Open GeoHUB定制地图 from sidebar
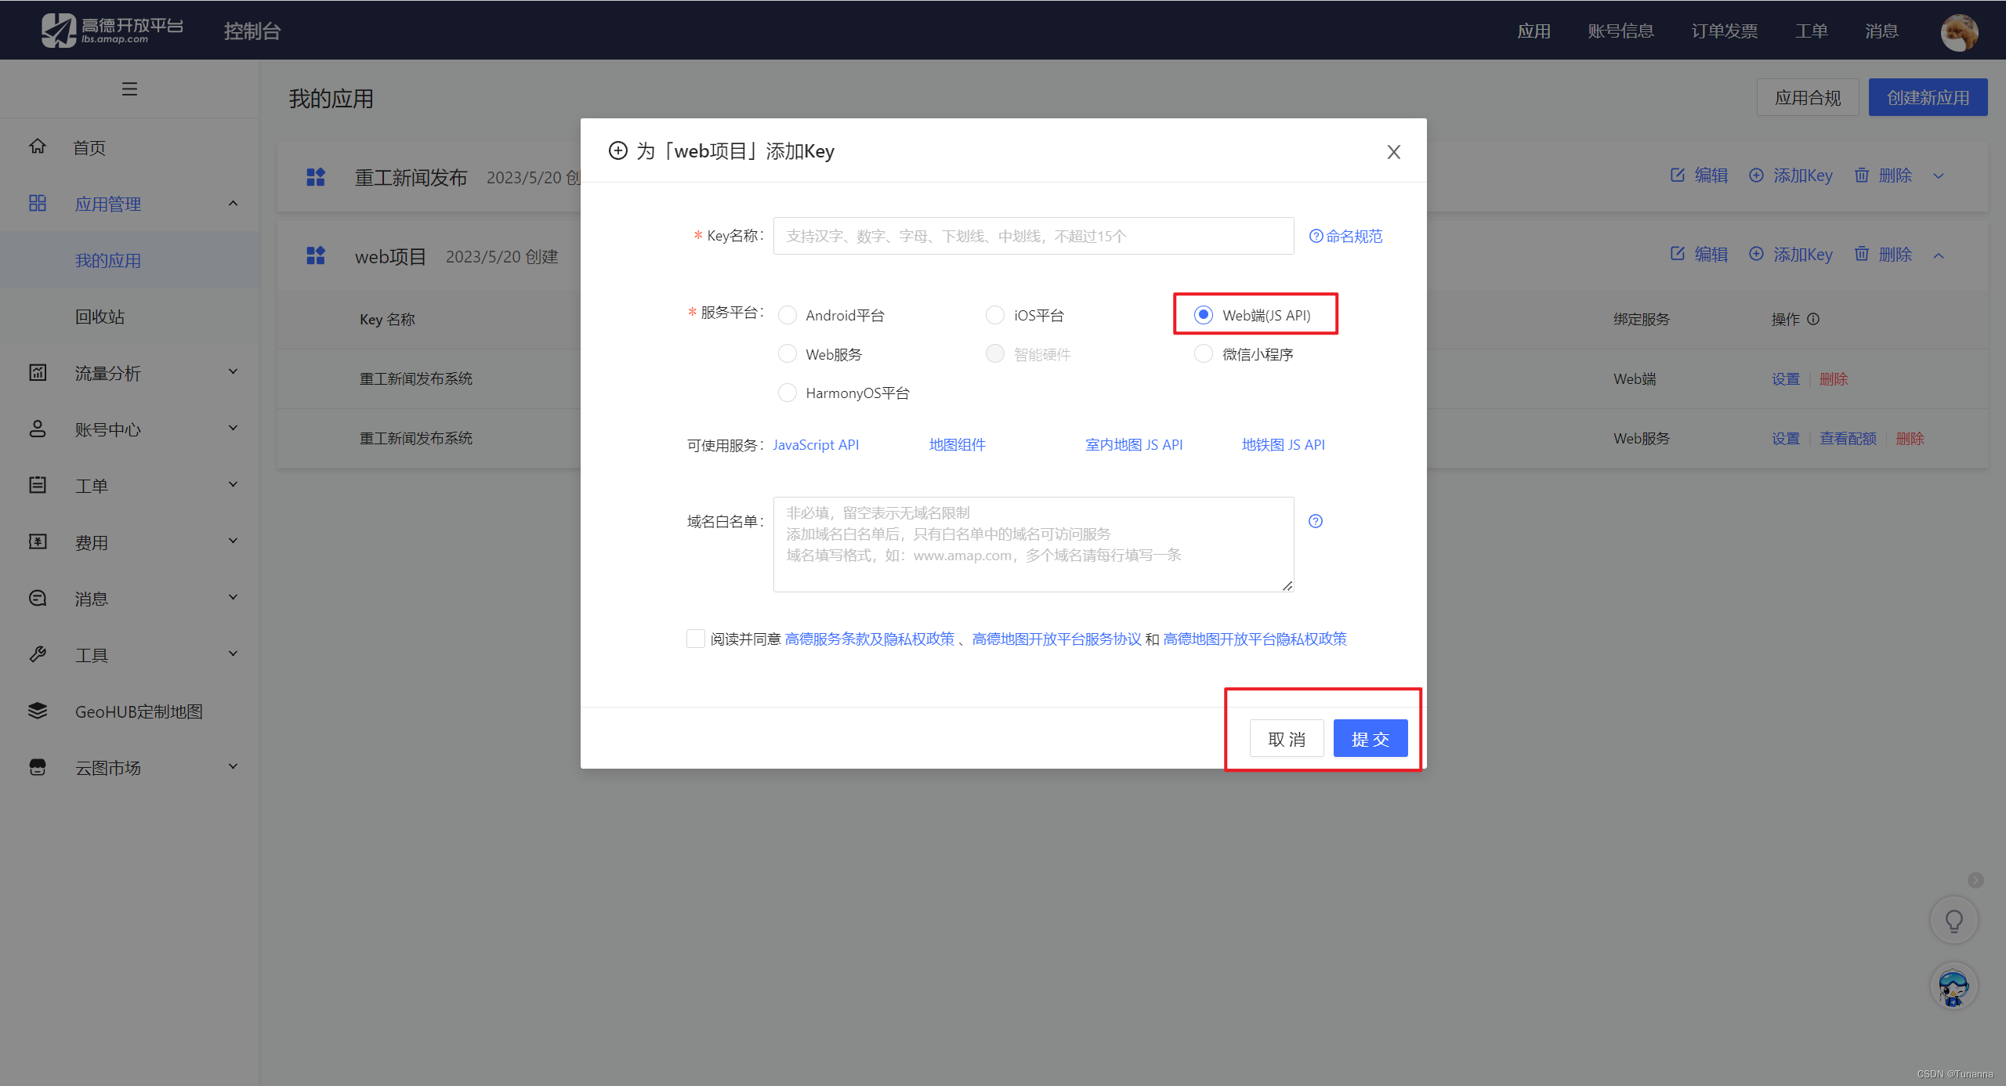The width and height of the screenshot is (2006, 1086). [x=139, y=711]
